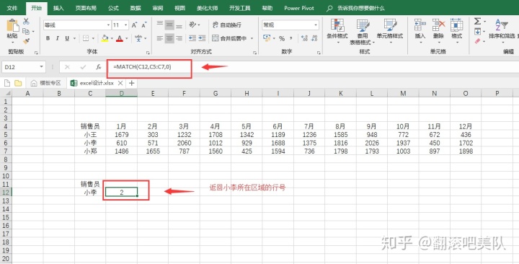The image size is (519, 264).
Task: Open the font size dropdown showing 11
Action: click(126, 25)
